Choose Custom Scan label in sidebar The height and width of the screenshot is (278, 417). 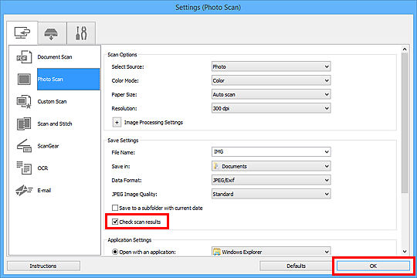(x=52, y=102)
